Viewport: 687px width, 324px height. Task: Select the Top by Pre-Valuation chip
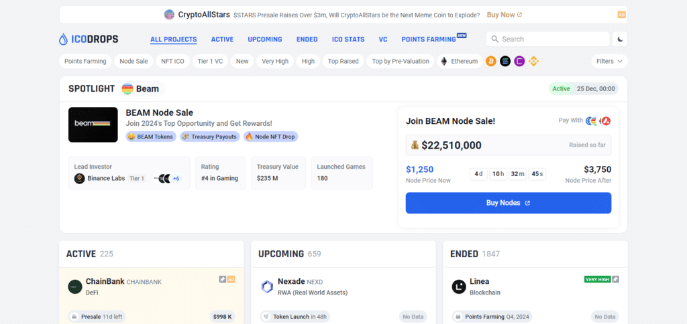point(401,61)
